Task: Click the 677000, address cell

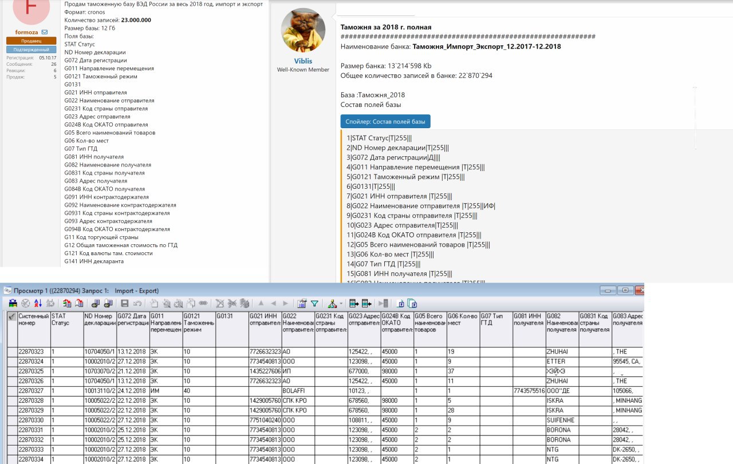Action: (x=364, y=371)
